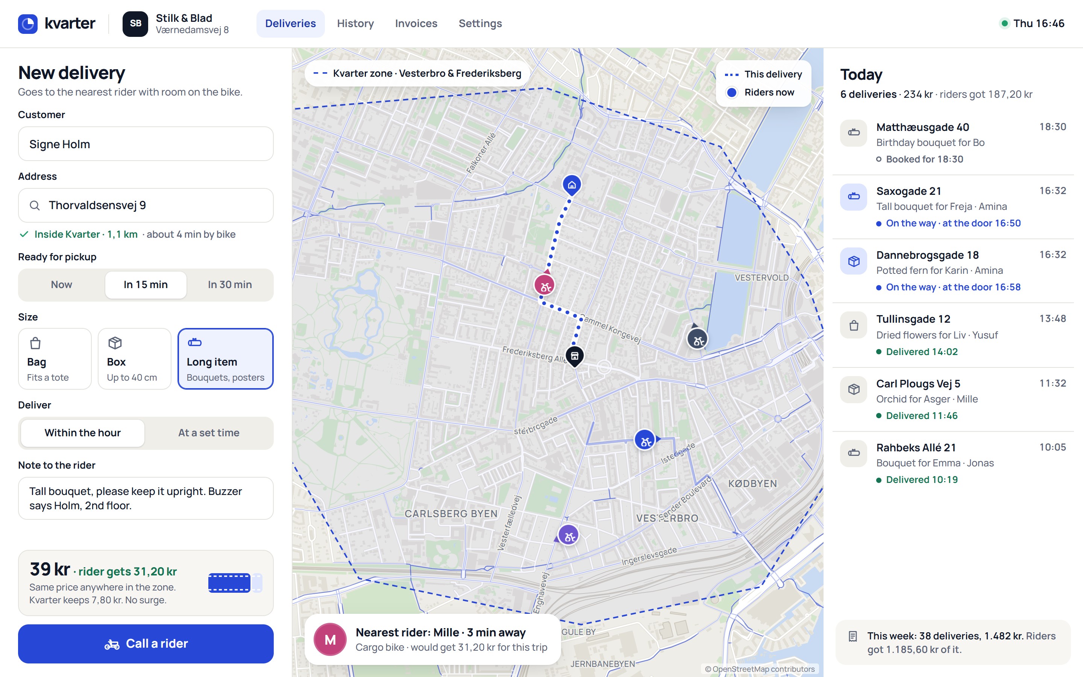Open the Invoices tab
Image resolution: width=1083 pixels, height=677 pixels.
(416, 23)
